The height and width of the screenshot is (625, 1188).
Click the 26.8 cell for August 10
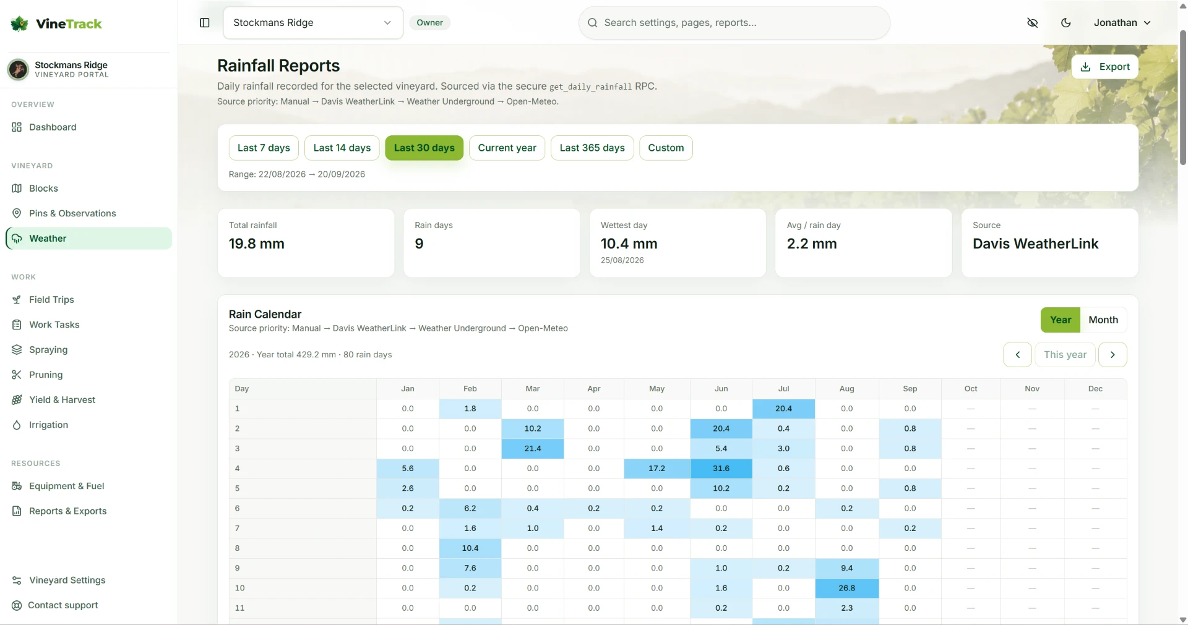[846, 588]
